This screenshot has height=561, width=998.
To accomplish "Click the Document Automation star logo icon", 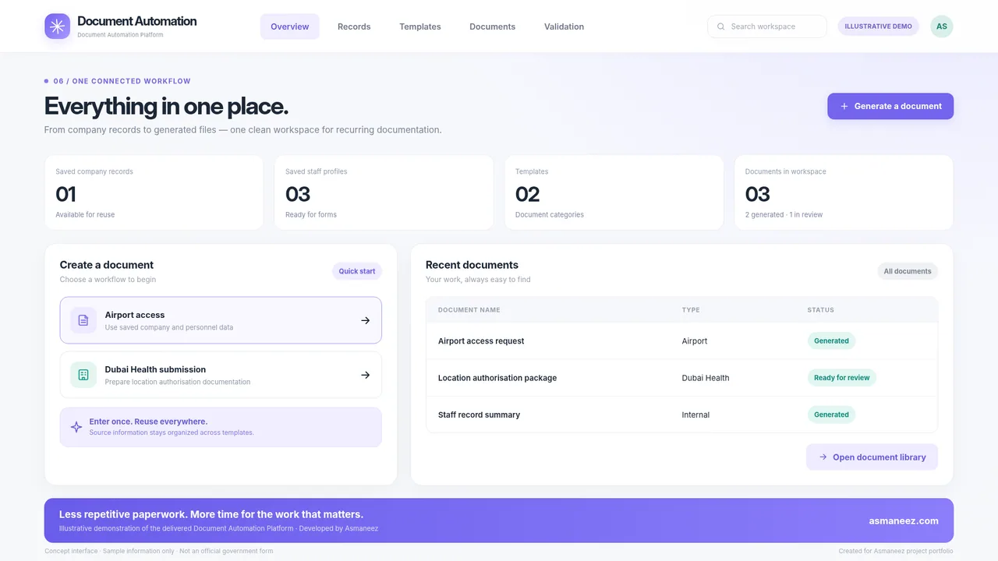I will (57, 26).
